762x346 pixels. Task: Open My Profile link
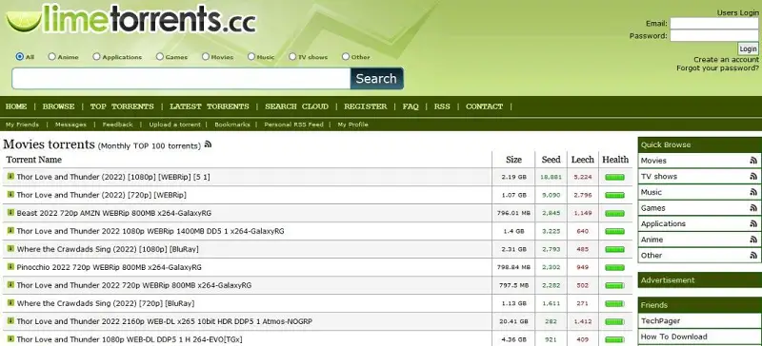[353, 125]
